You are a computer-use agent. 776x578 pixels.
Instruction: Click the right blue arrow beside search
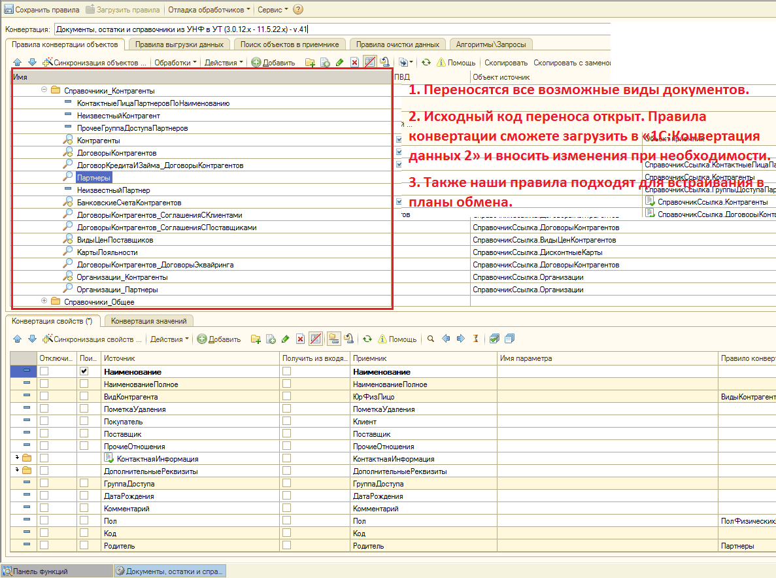pyautogui.click(x=461, y=339)
